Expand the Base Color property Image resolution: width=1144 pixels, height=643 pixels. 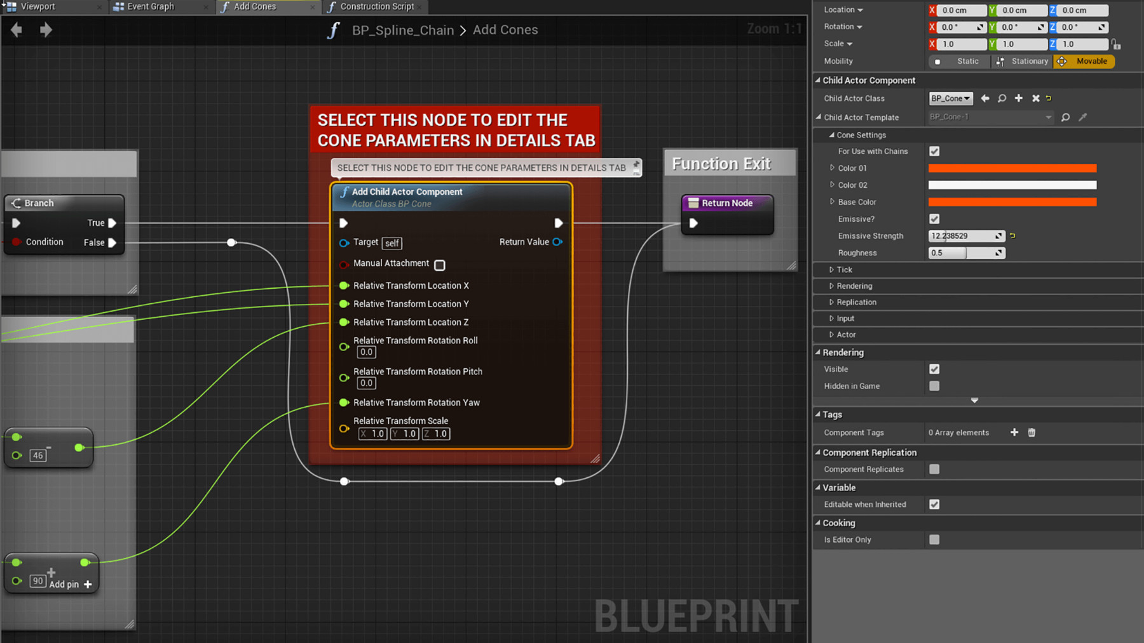click(833, 202)
